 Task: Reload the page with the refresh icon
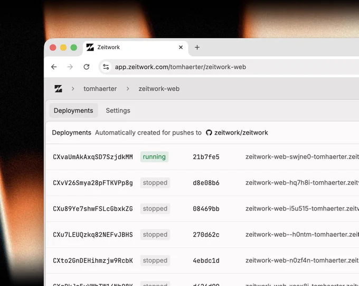tap(86, 67)
